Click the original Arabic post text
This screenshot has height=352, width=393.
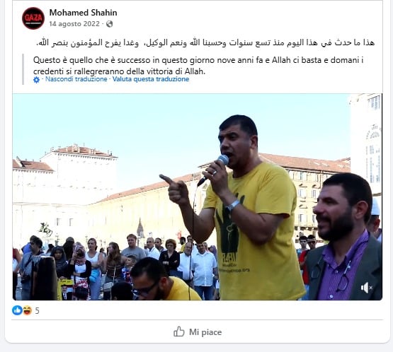(205, 42)
